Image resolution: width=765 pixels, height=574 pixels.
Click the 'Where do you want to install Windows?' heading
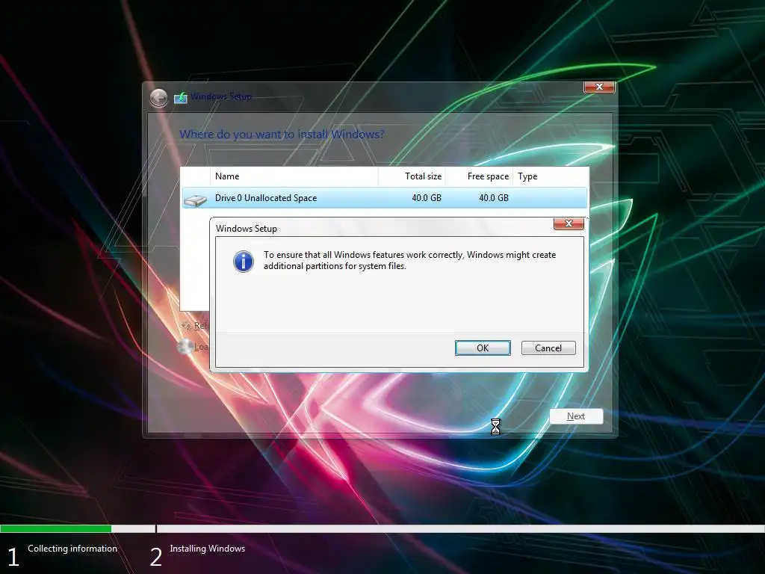[282, 135]
